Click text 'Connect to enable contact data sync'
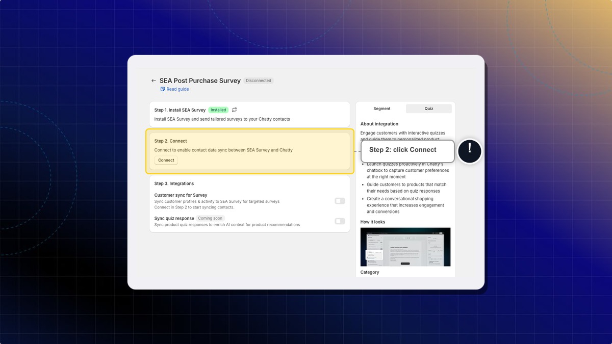Image resolution: width=612 pixels, height=344 pixels. [223, 150]
